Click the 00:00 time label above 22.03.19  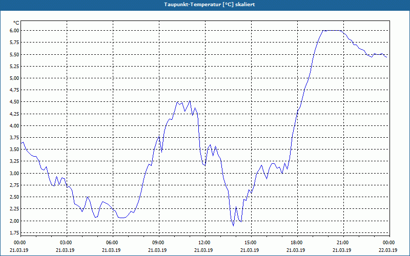(390, 243)
